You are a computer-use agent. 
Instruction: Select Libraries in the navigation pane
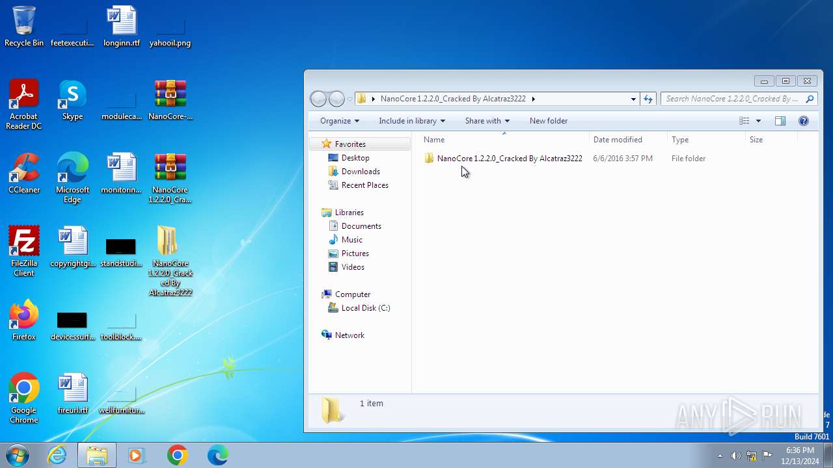coord(349,213)
